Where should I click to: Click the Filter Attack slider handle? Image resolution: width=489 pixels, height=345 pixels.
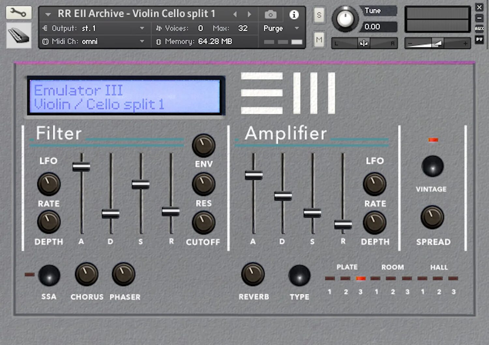point(81,167)
